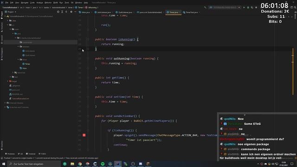Screen dimensions: 297x167
Task: Toggle the Structure side tab
Action: [x=2, y=27]
